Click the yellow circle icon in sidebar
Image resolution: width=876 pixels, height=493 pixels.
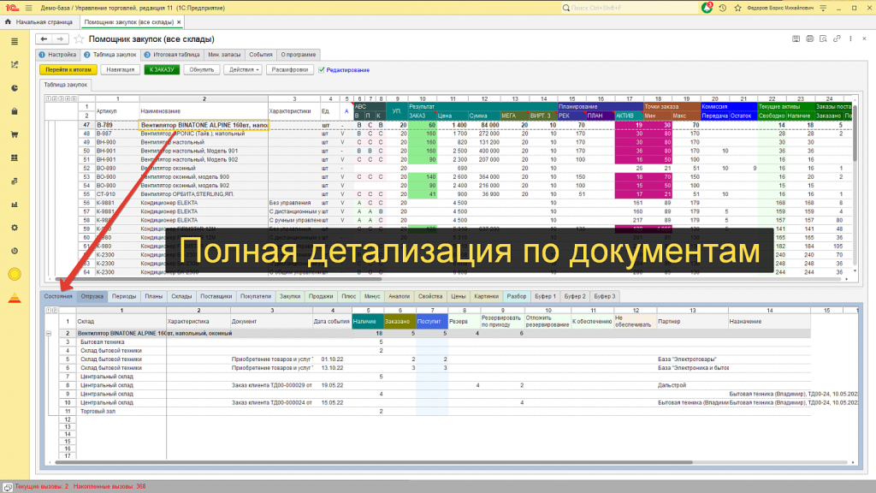(x=15, y=274)
